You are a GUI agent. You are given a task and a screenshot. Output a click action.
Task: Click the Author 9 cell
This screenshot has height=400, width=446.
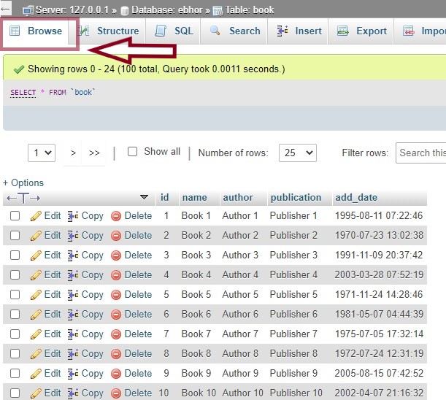(x=240, y=373)
